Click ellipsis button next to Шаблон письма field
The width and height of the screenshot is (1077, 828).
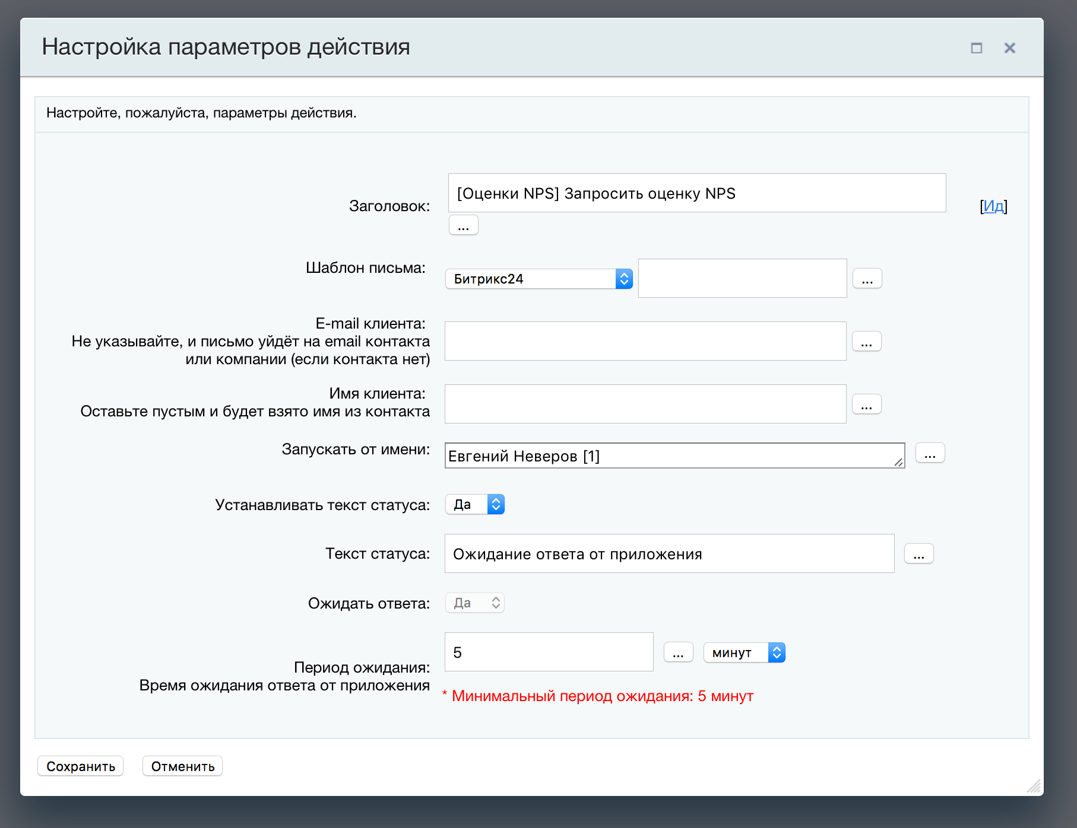point(867,279)
